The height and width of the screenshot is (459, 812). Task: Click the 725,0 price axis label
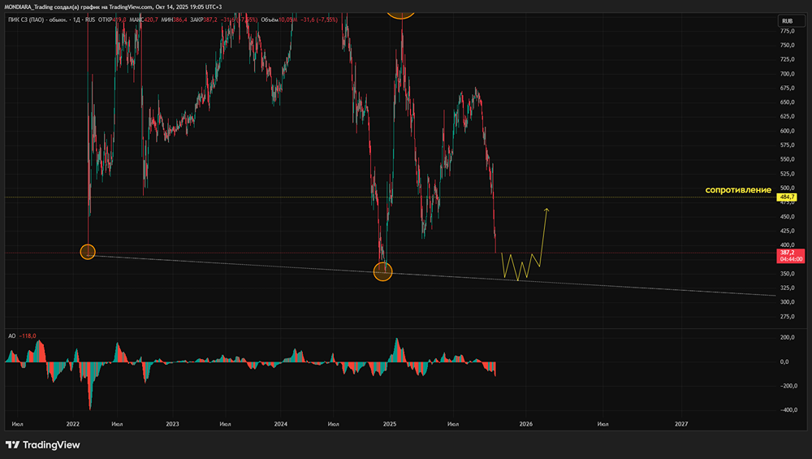pos(787,59)
